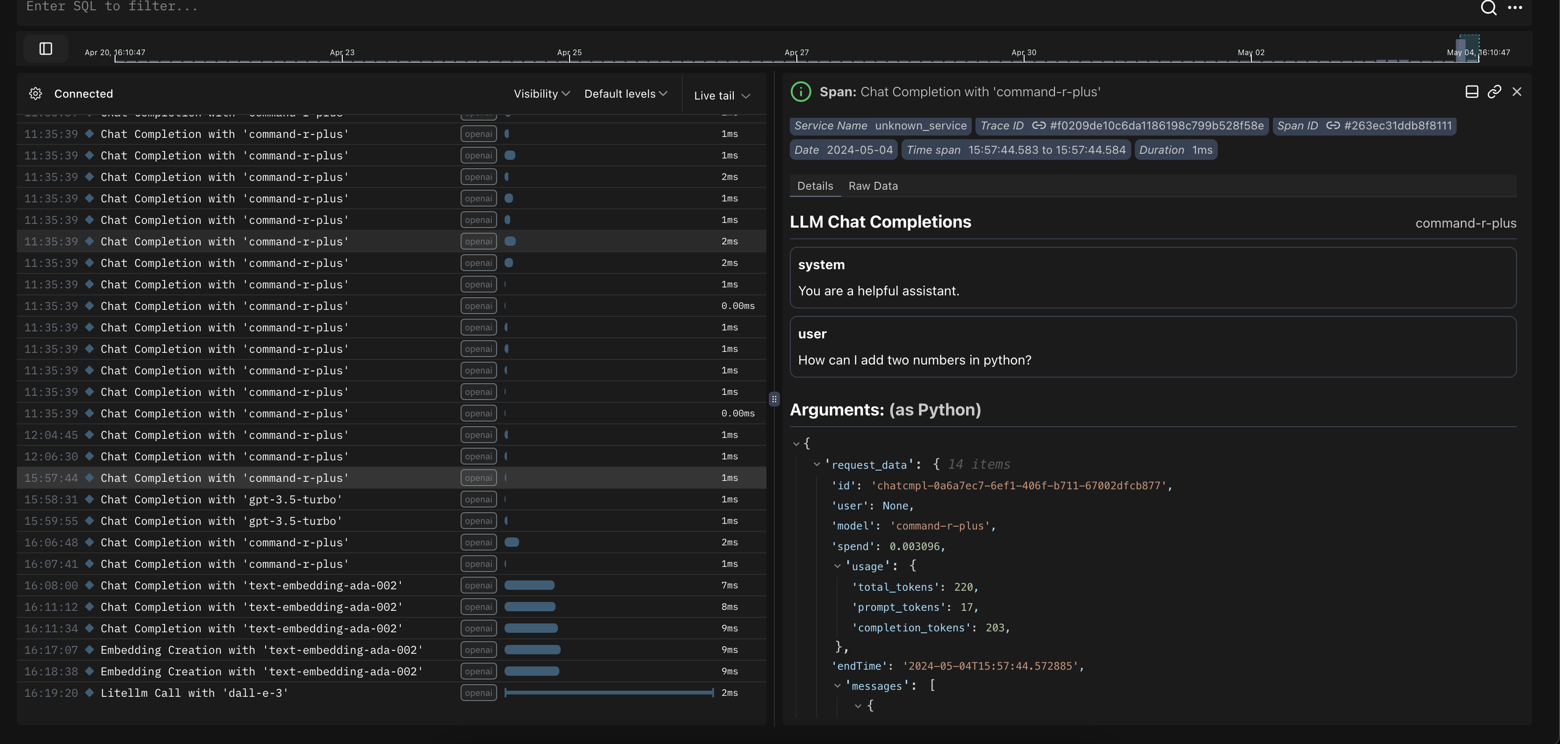
Task: Select the Details tab
Action: (815, 186)
